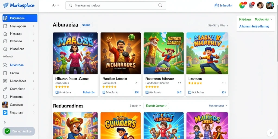
Task: Open the round user avatar in header
Action: (x=260, y=5)
